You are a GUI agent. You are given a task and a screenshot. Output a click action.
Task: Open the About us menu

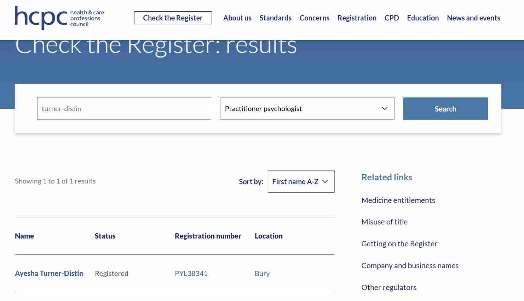tap(237, 18)
